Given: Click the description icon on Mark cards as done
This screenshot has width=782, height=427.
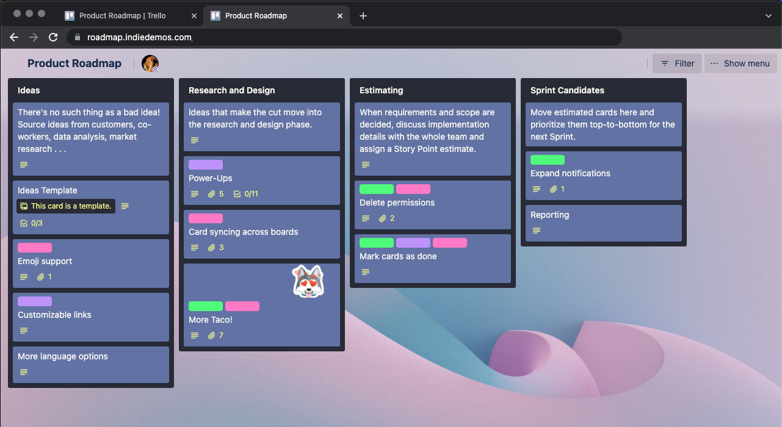Looking at the screenshot, I should [366, 272].
